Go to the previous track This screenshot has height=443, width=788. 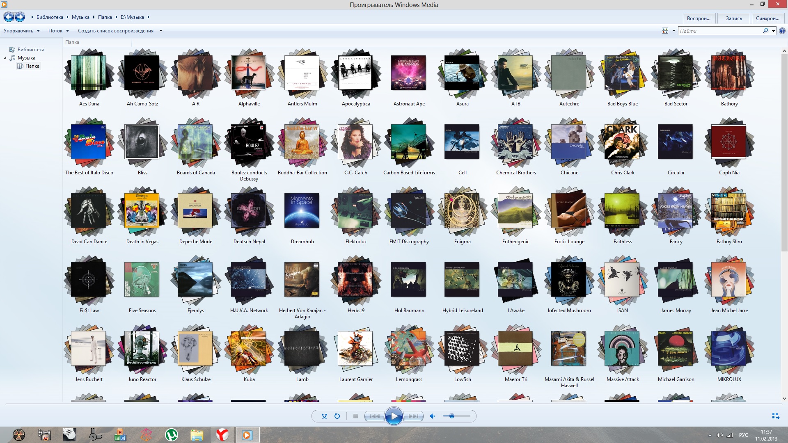[374, 416]
